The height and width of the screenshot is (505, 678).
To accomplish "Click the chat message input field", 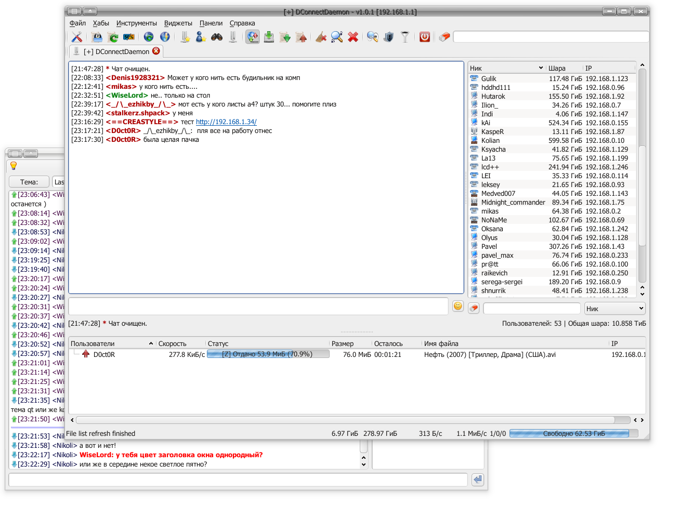I will point(258,306).
